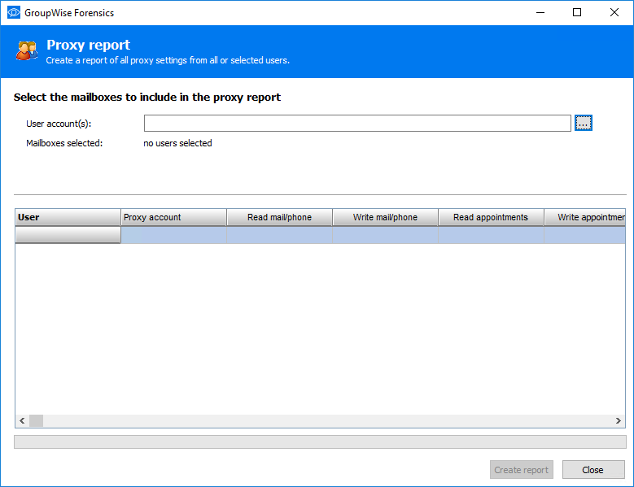Maximize the GroupWise Forensics window

tap(577, 13)
